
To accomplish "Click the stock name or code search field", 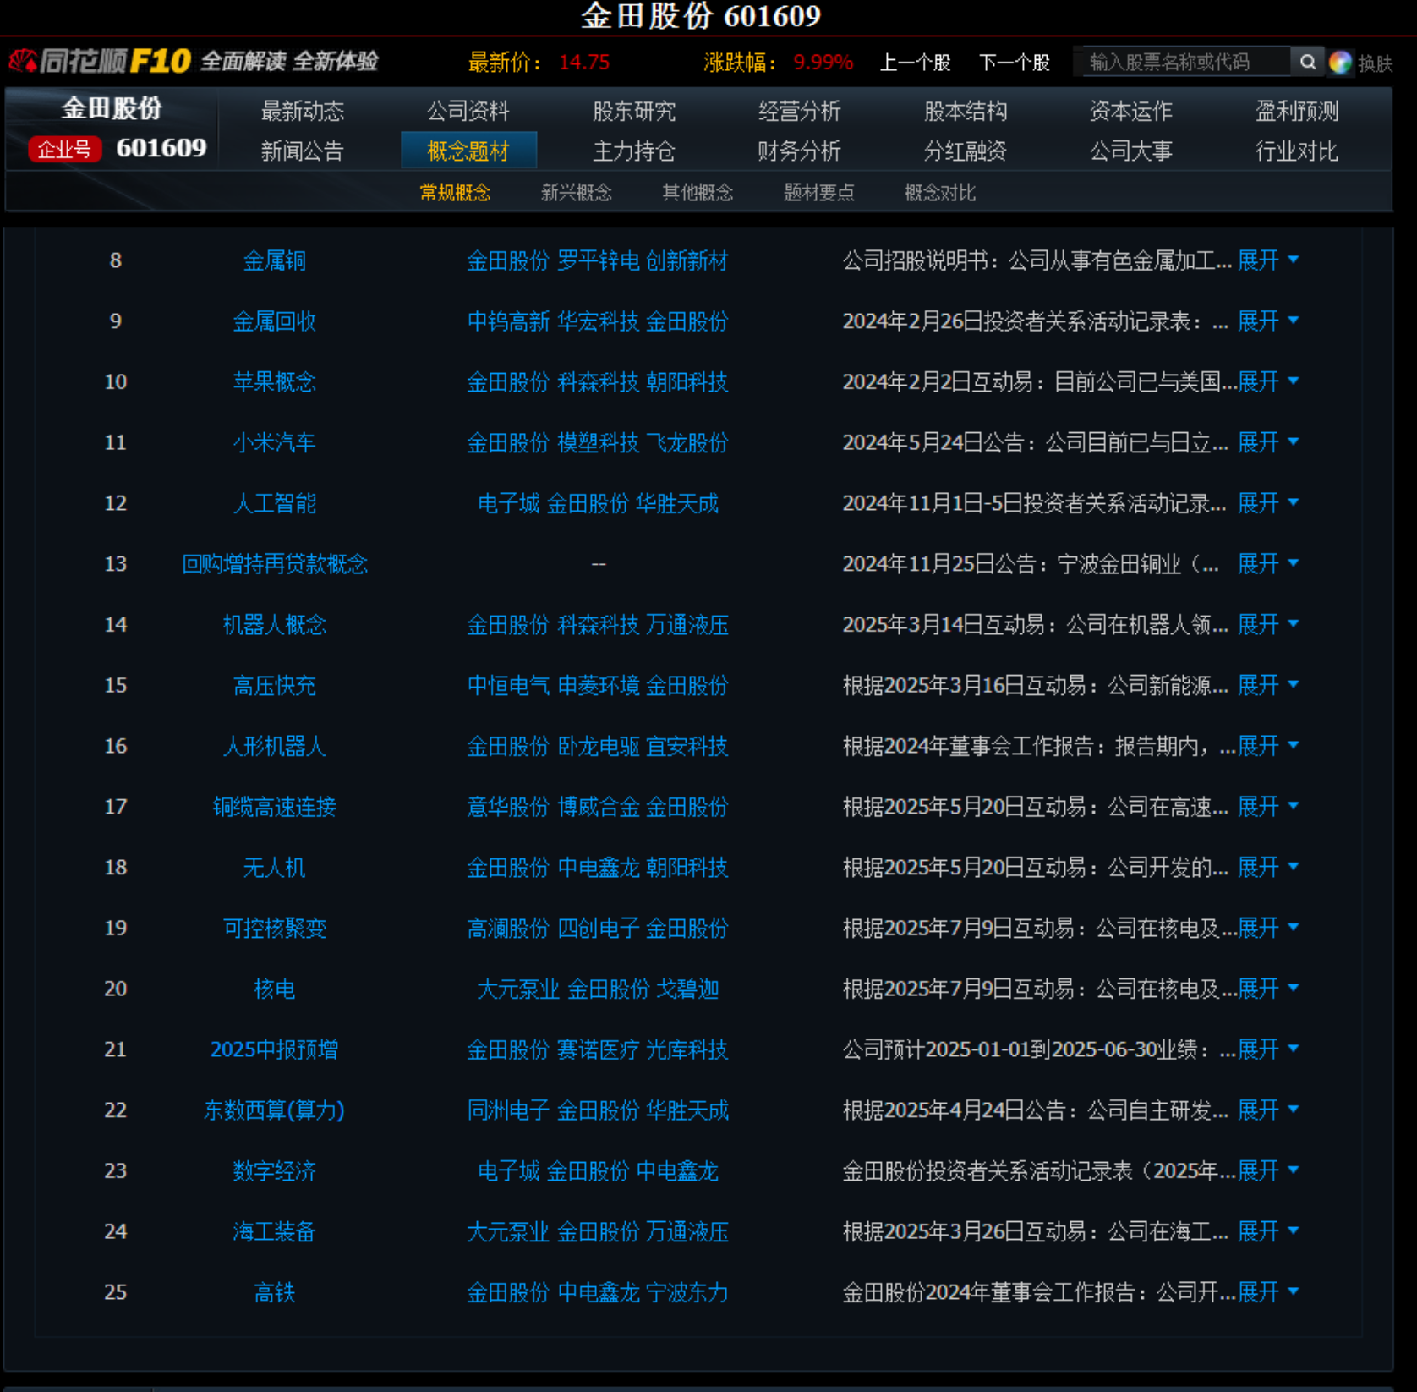I will click(x=1185, y=62).
